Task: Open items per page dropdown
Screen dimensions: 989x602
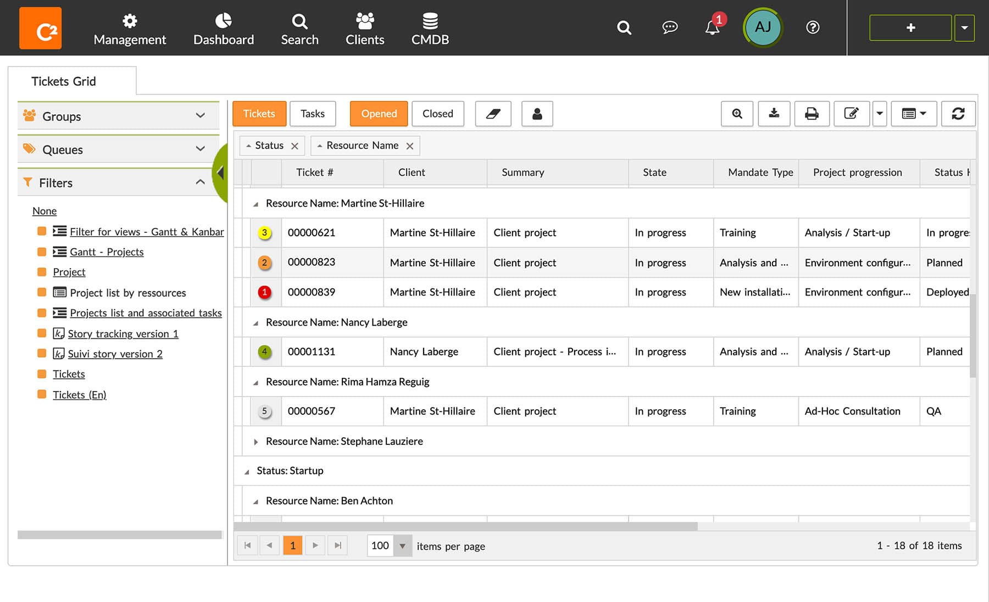Action: (x=402, y=546)
